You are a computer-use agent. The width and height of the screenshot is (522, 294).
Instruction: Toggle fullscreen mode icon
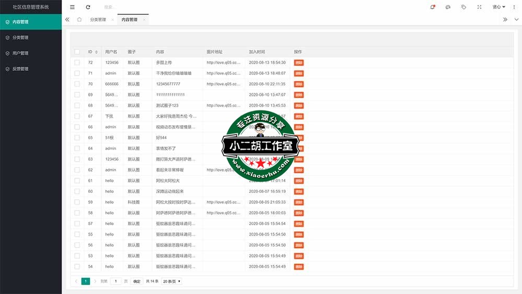click(479, 7)
